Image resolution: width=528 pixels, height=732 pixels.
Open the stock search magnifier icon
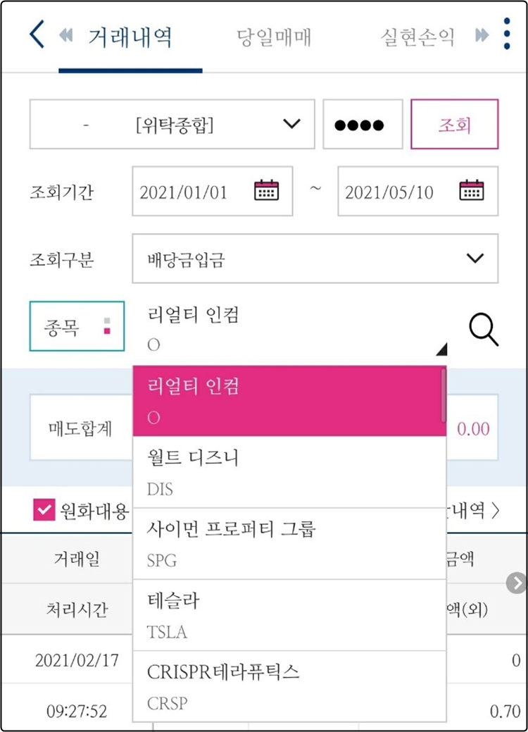pyautogui.click(x=484, y=328)
